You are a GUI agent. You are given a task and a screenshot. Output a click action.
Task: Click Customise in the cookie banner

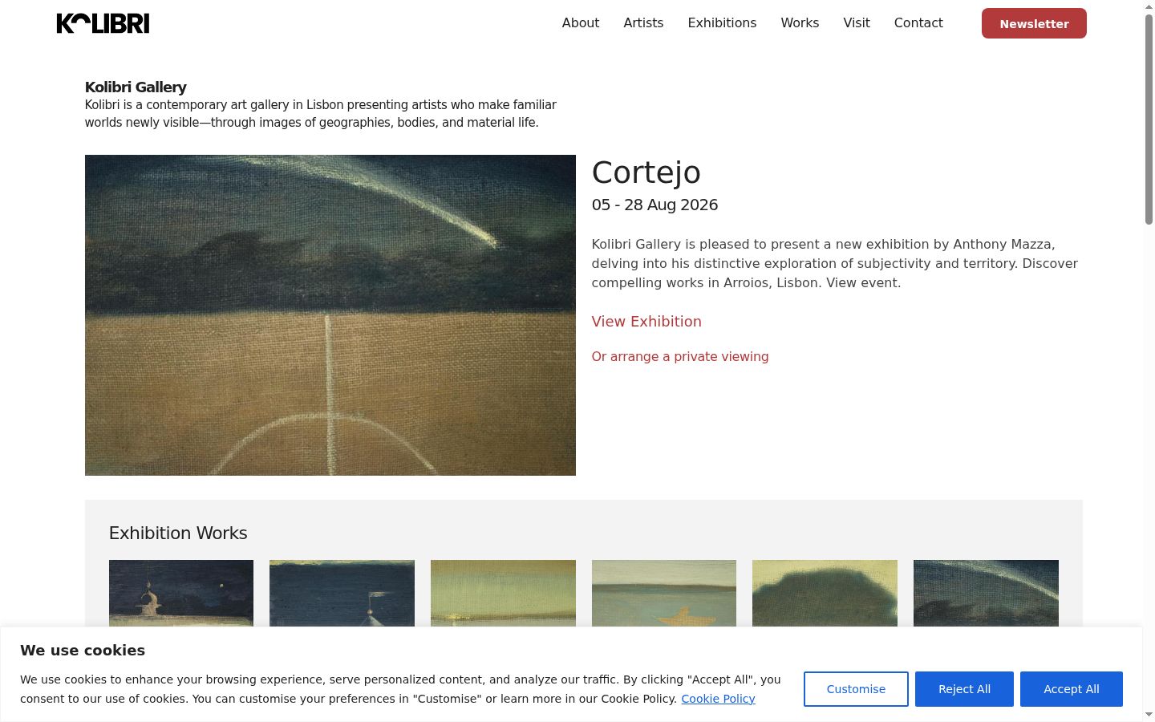pos(856,689)
